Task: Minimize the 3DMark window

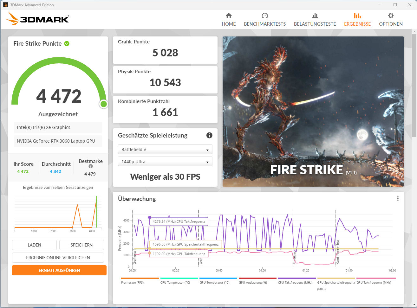Action: click(381, 5)
